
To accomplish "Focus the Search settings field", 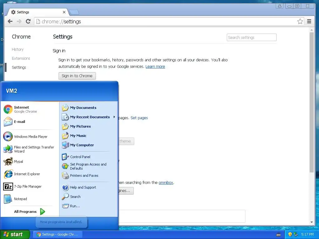I will click(252, 37).
